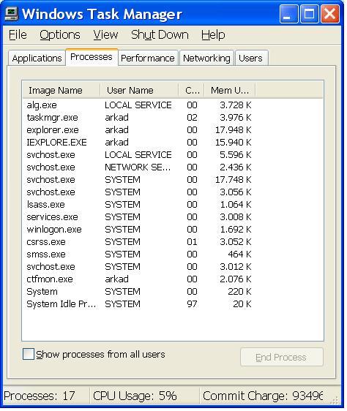The image size is (347, 411).
Task: Click the Processes: 17 status entry
Action: [40, 396]
